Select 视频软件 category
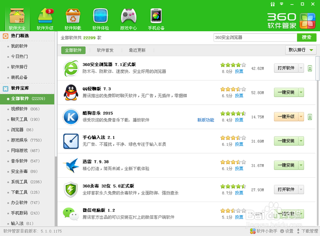The width and height of the screenshot is (320, 236). click(x=25, y=109)
